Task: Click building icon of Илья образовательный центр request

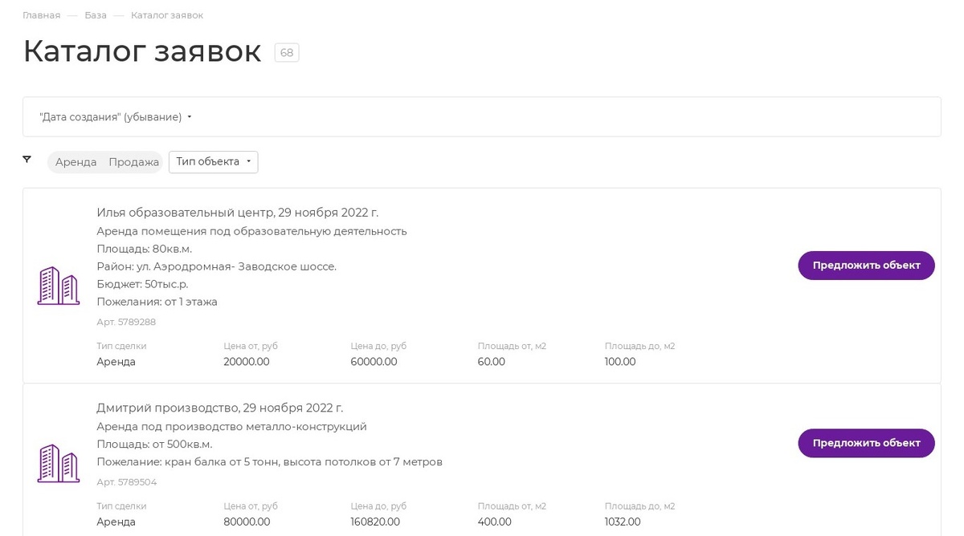Action: [x=59, y=286]
